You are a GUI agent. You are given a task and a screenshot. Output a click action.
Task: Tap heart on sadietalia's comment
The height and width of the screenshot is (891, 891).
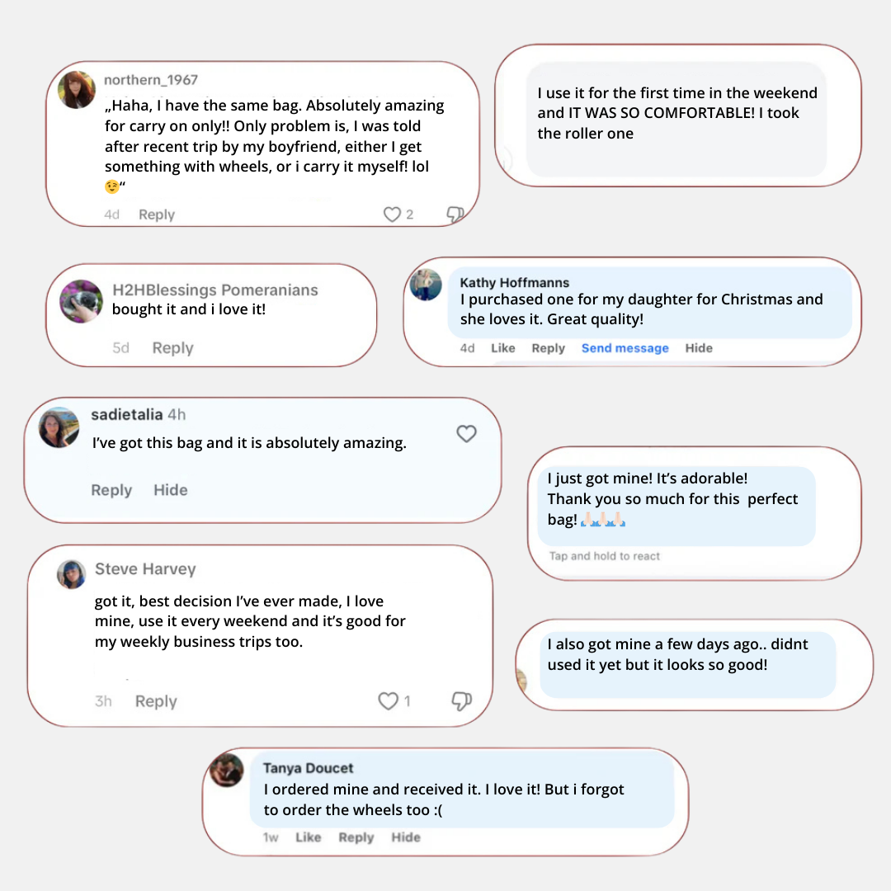tap(467, 434)
